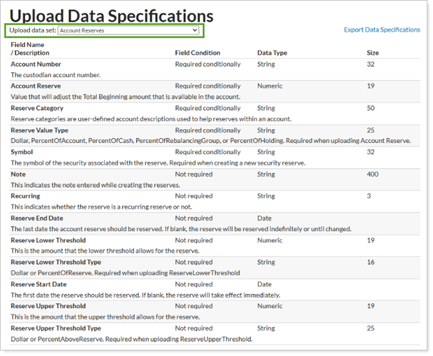Click the Reserve Category field name
Image resolution: width=433 pixels, height=356 pixels.
coord(37,108)
